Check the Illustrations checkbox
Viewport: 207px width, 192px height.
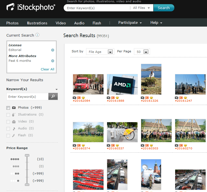click(8, 115)
